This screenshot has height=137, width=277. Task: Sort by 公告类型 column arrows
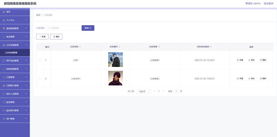click(159, 47)
